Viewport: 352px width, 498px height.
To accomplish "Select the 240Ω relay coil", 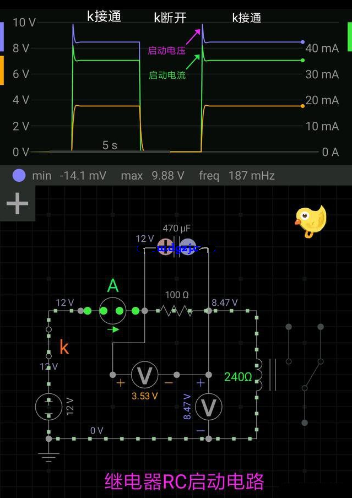I will [x=257, y=375].
